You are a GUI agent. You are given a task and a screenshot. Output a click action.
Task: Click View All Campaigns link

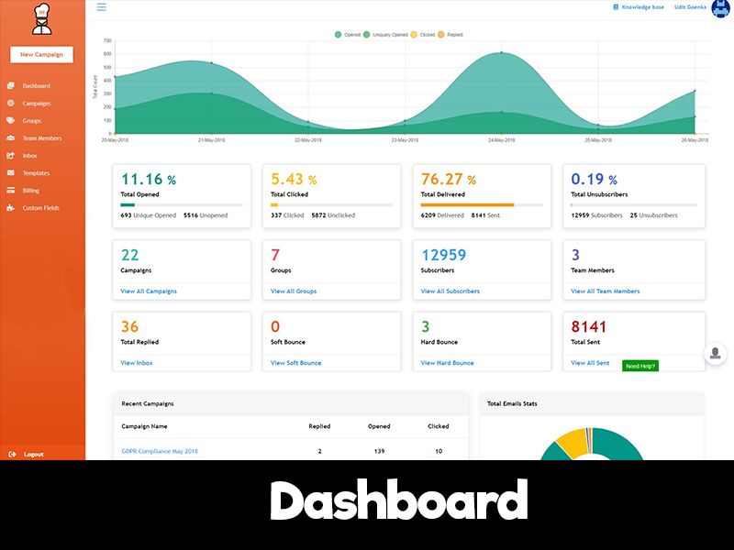point(149,291)
